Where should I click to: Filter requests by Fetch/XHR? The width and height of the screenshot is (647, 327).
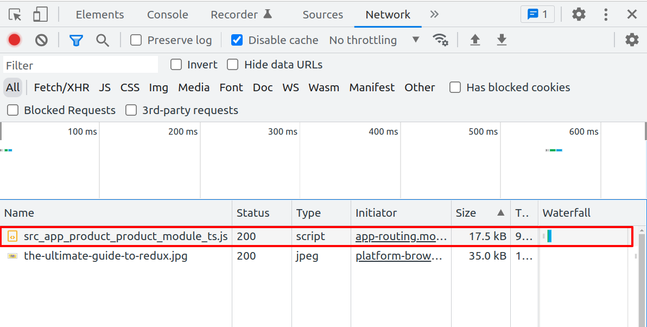coord(61,87)
